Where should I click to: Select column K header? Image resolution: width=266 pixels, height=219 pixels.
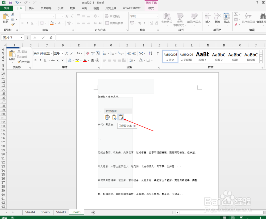pos(176,45)
